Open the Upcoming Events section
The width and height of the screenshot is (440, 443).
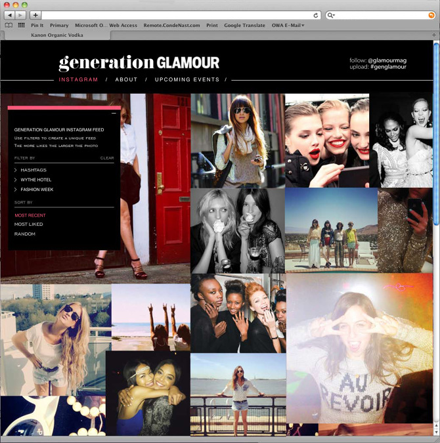pyautogui.click(x=187, y=79)
